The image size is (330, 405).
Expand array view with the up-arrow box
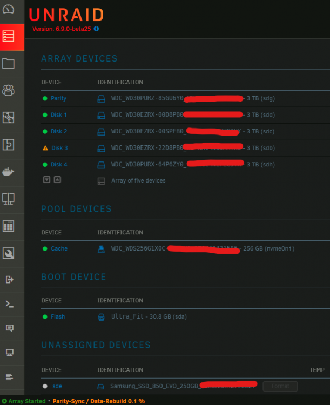[x=57, y=179]
